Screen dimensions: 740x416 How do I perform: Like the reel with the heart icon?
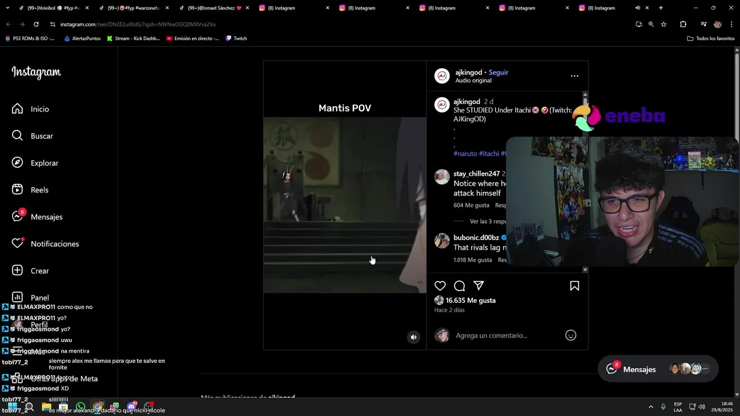coord(440,286)
